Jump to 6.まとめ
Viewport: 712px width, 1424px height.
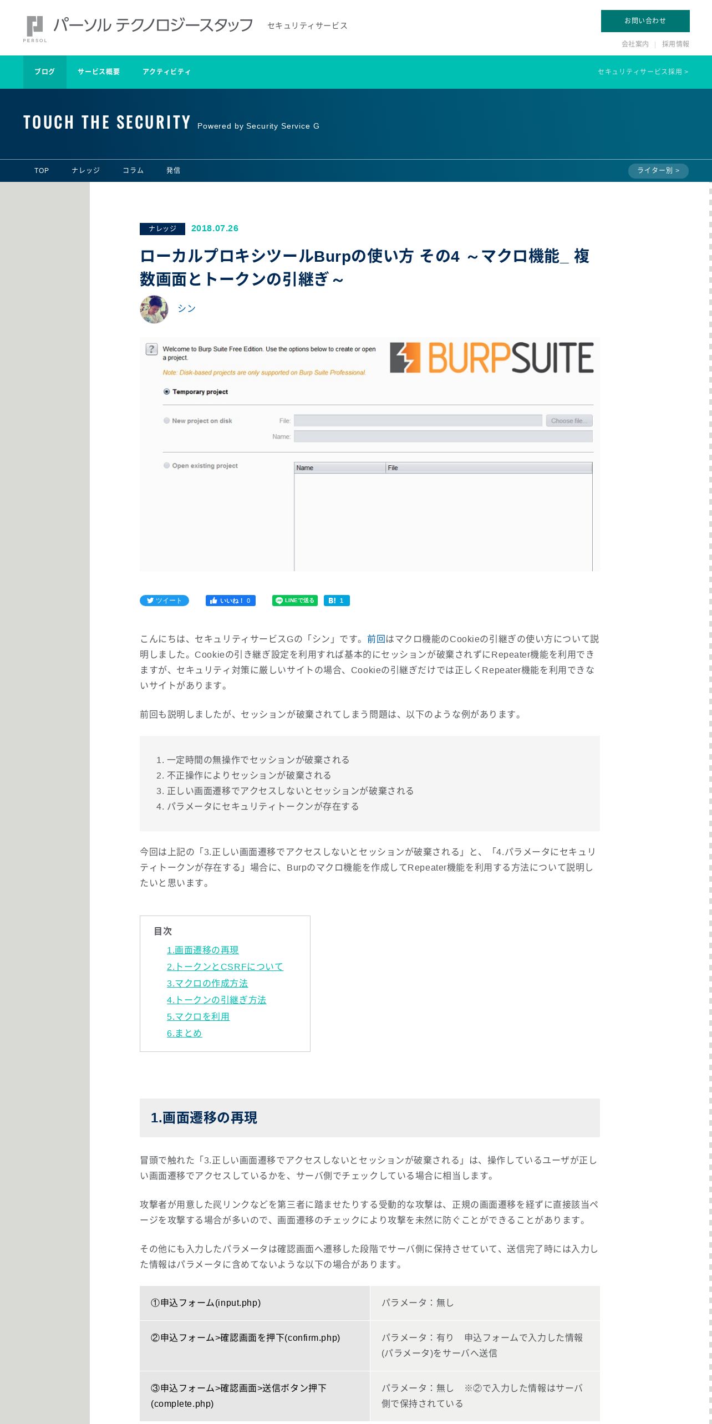coord(184,1033)
